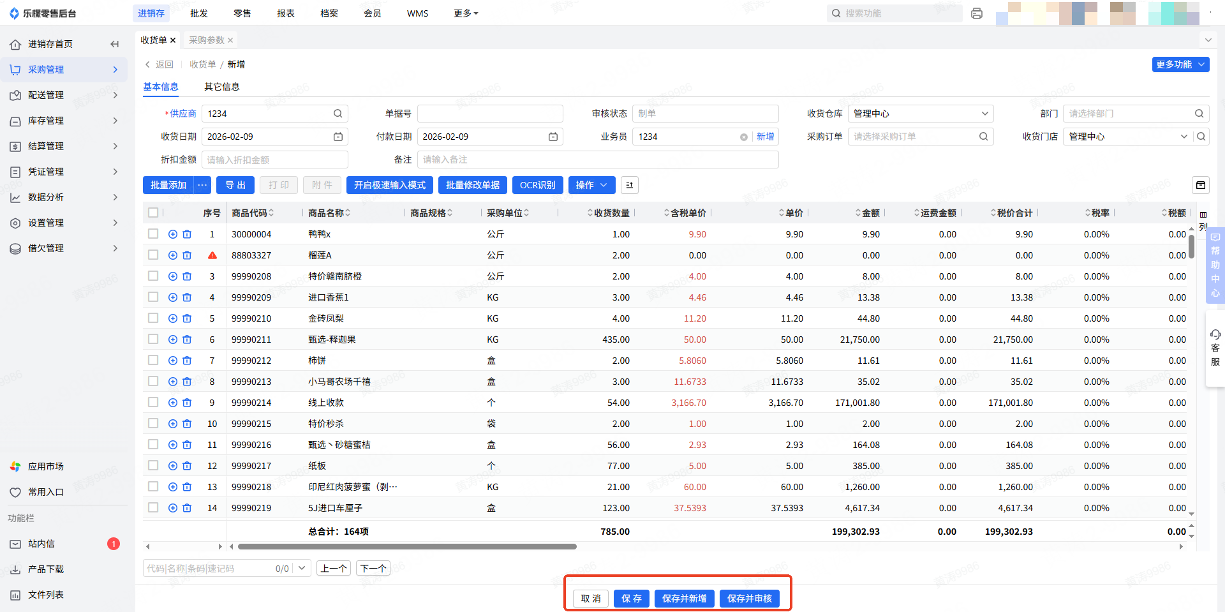This screenshot has height=612, width=1225.
Task: Check the row checkbox for 线上收款
Action: [153, 402]
